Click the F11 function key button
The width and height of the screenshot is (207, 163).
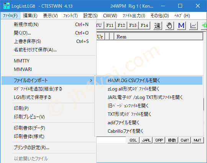110,25
